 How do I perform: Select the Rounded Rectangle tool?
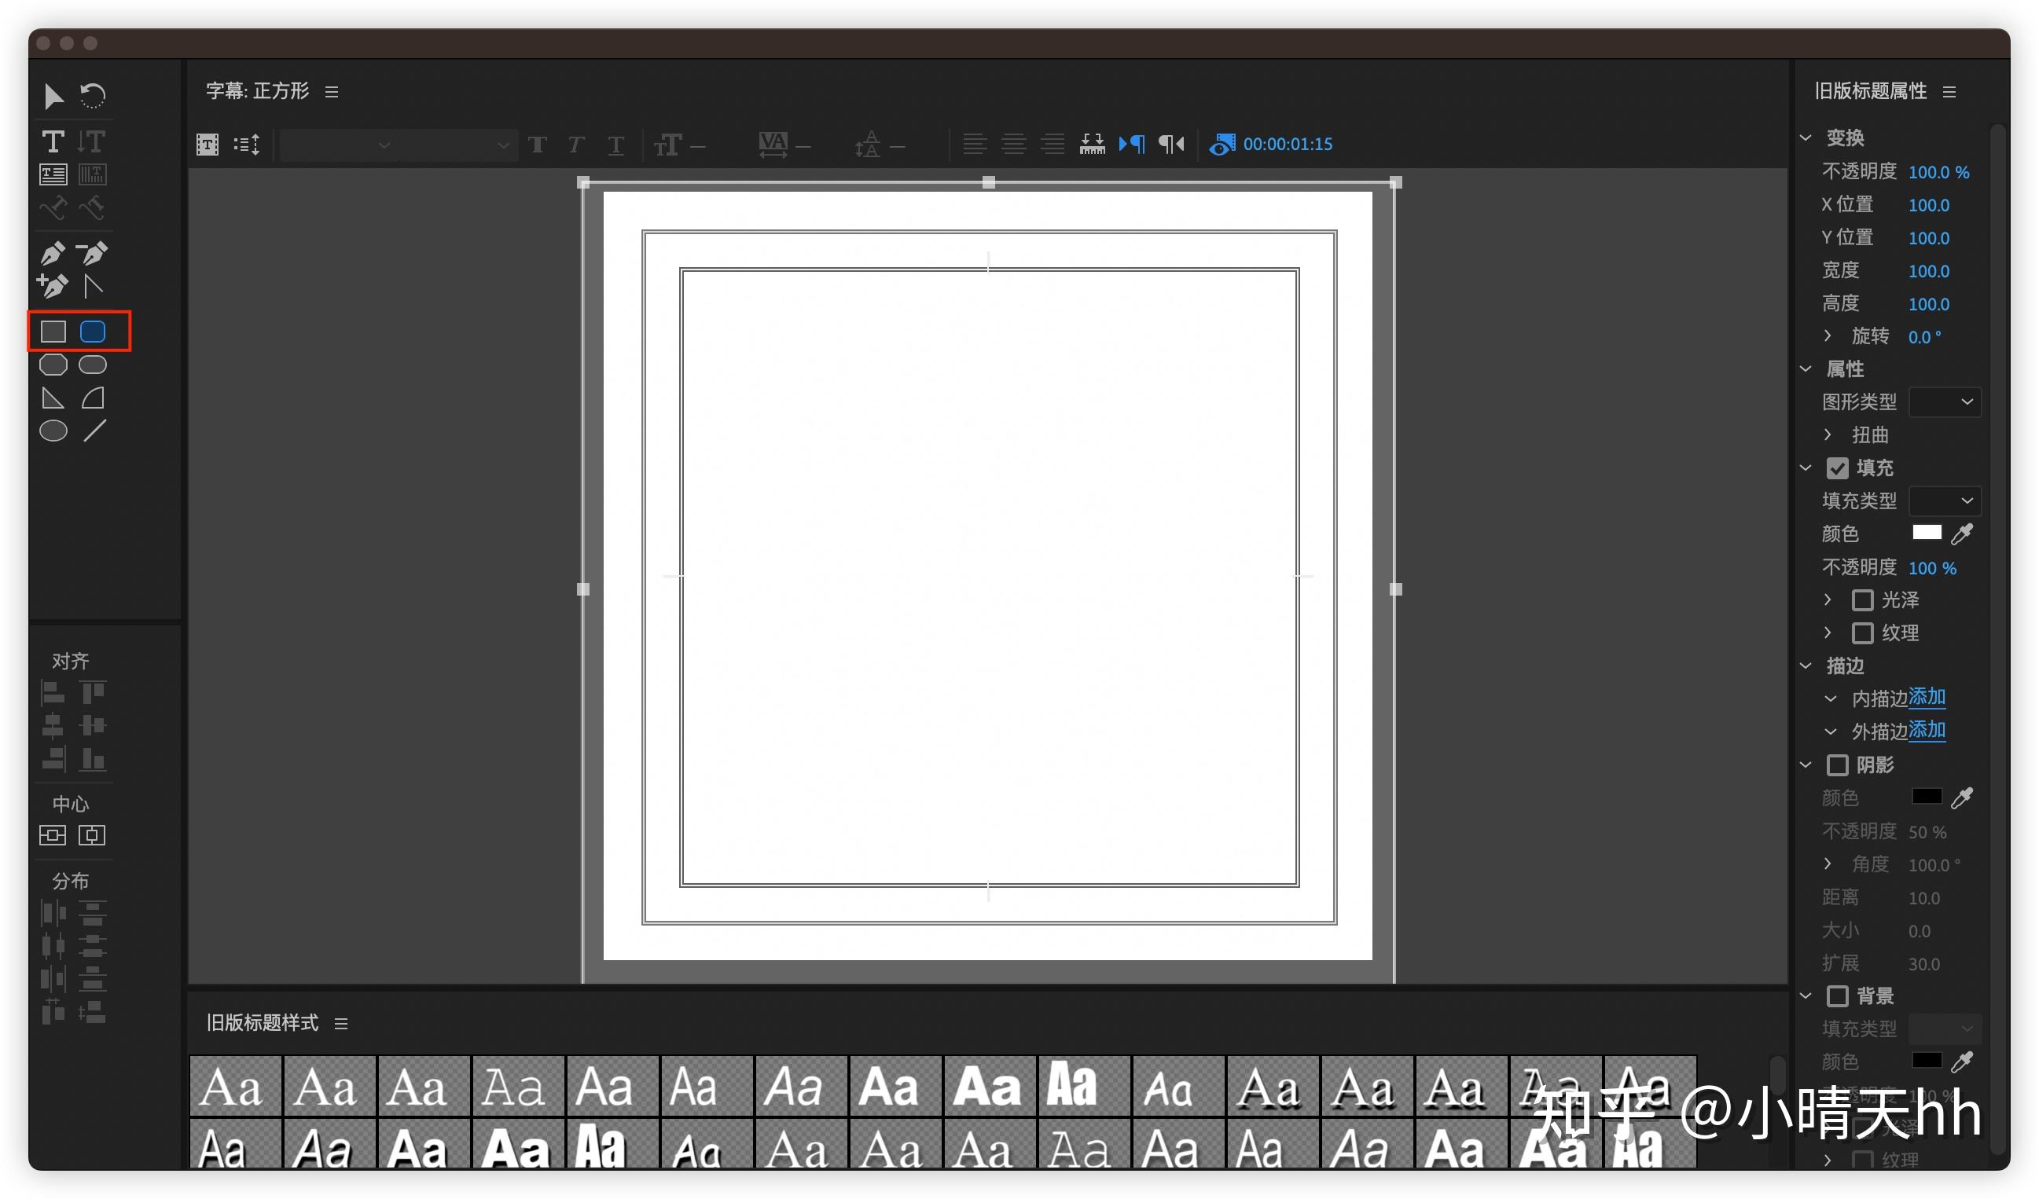click(x=93, y=332)
